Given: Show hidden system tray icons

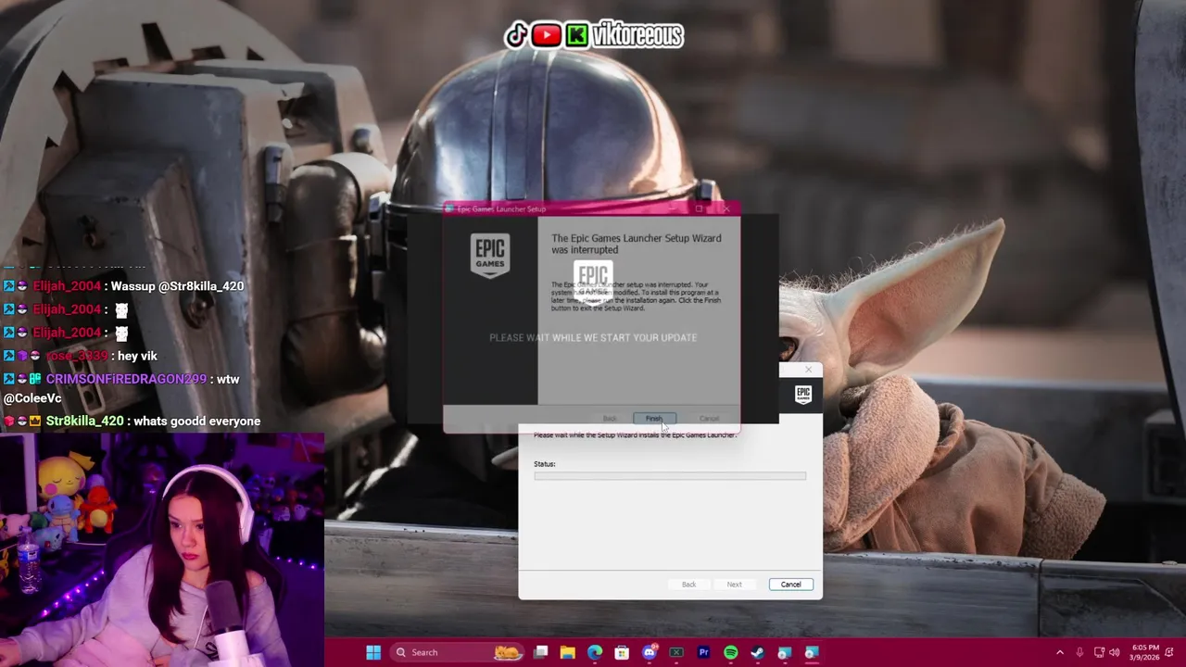Looking at the screenshot, I should point(1060,652).
